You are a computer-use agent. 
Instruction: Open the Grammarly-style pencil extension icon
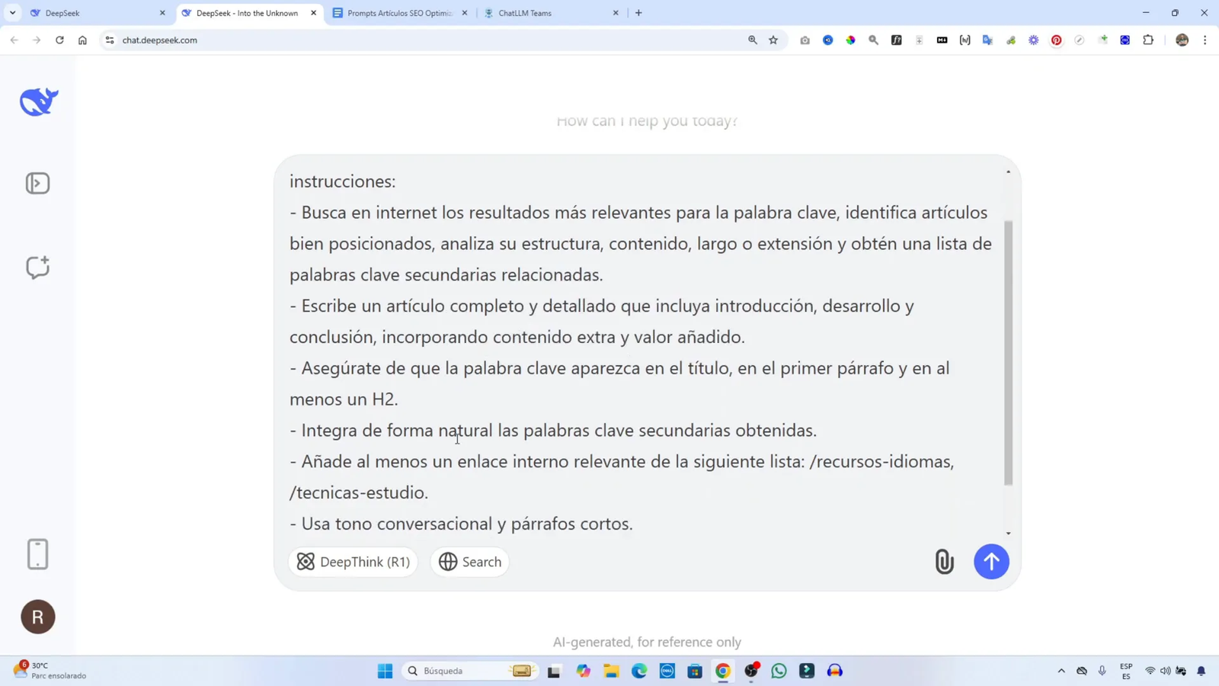[x=1079, y=40]
